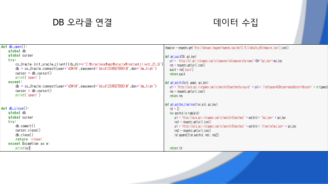328x184 pixels.
Task: Click the 'db.commit()' code line
Action: 25,126
